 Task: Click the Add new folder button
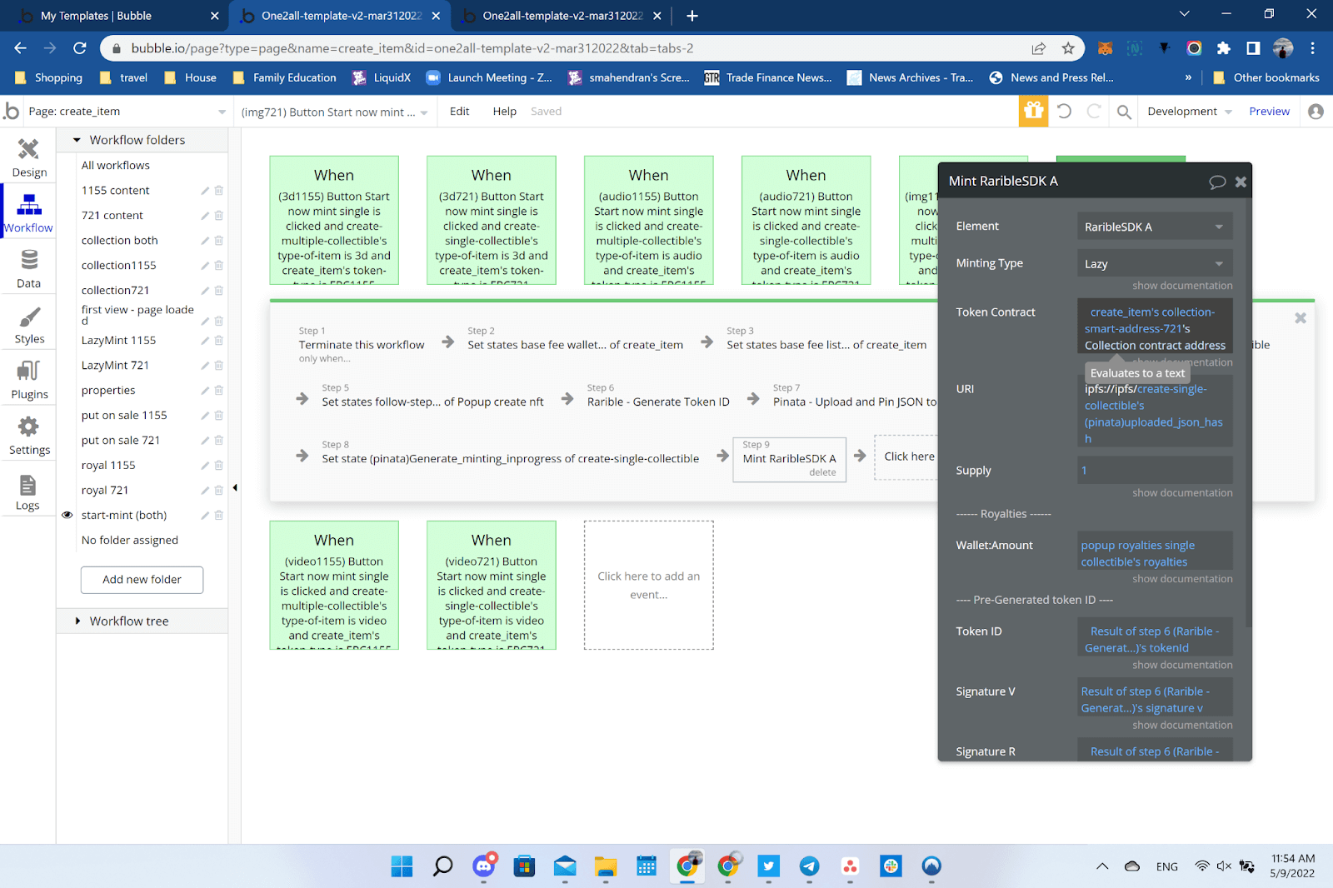click(x=142, y=580)
